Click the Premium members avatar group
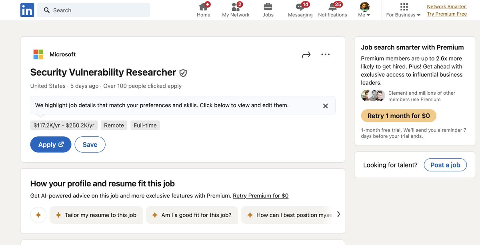The height and width of the screenshot is (245, 480). pos(373,96)
